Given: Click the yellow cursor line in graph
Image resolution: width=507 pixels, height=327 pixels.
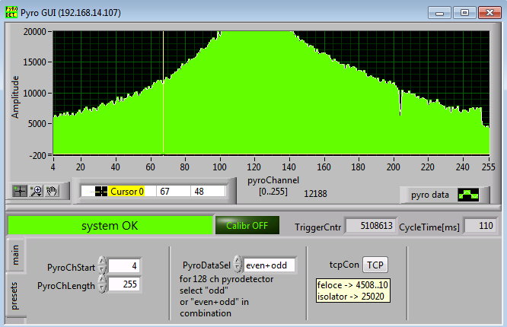Looking at the screenshot, I should [x=163, y=91].
